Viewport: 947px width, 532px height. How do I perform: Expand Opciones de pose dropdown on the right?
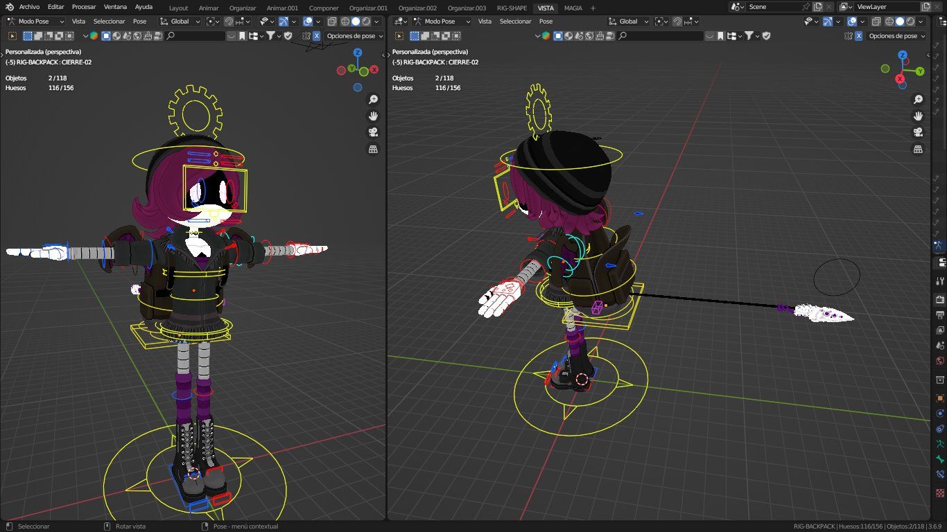click(897, 35)
